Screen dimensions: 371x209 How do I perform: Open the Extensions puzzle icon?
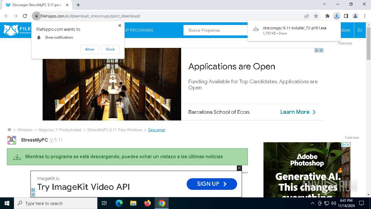(x=328, y=16)
